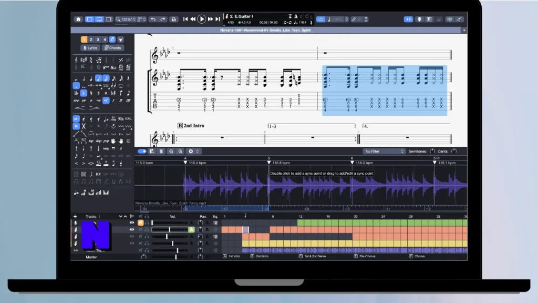Screen dimensions: 538x303
Task: Open the 132% zoom level dropdown
Action: (x=126, y=19)
